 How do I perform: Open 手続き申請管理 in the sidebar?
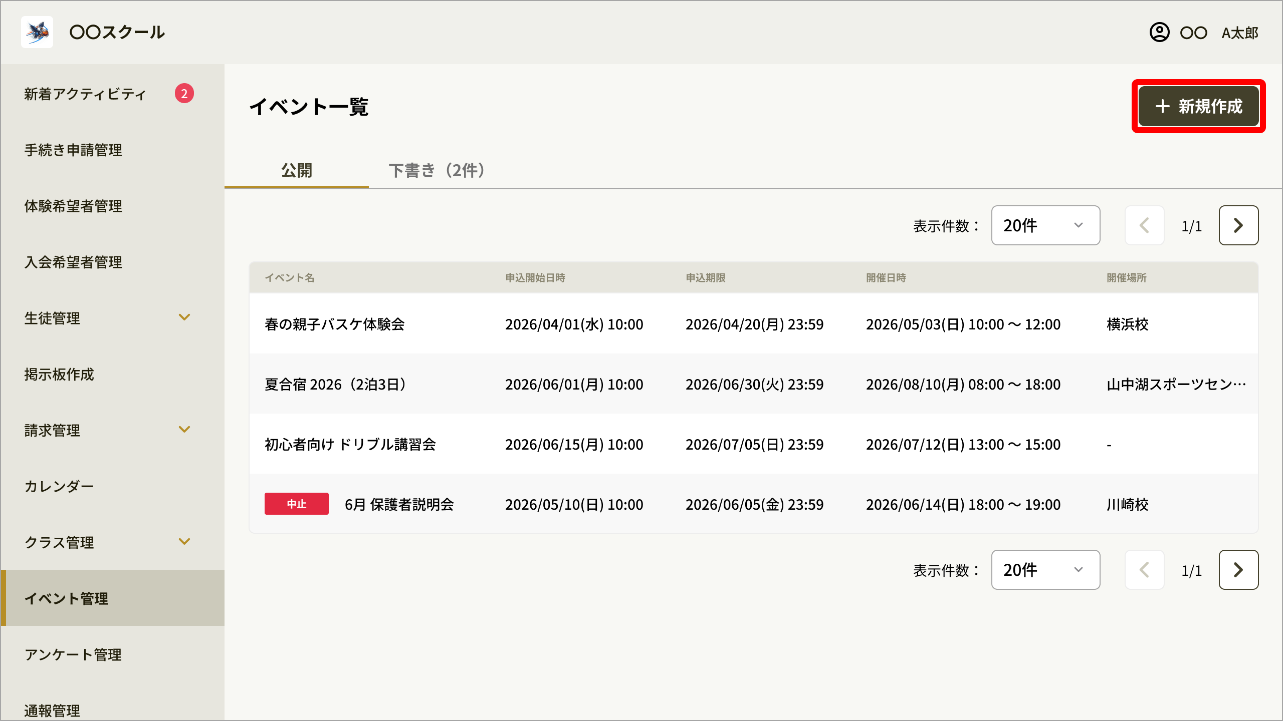point(113,150)
